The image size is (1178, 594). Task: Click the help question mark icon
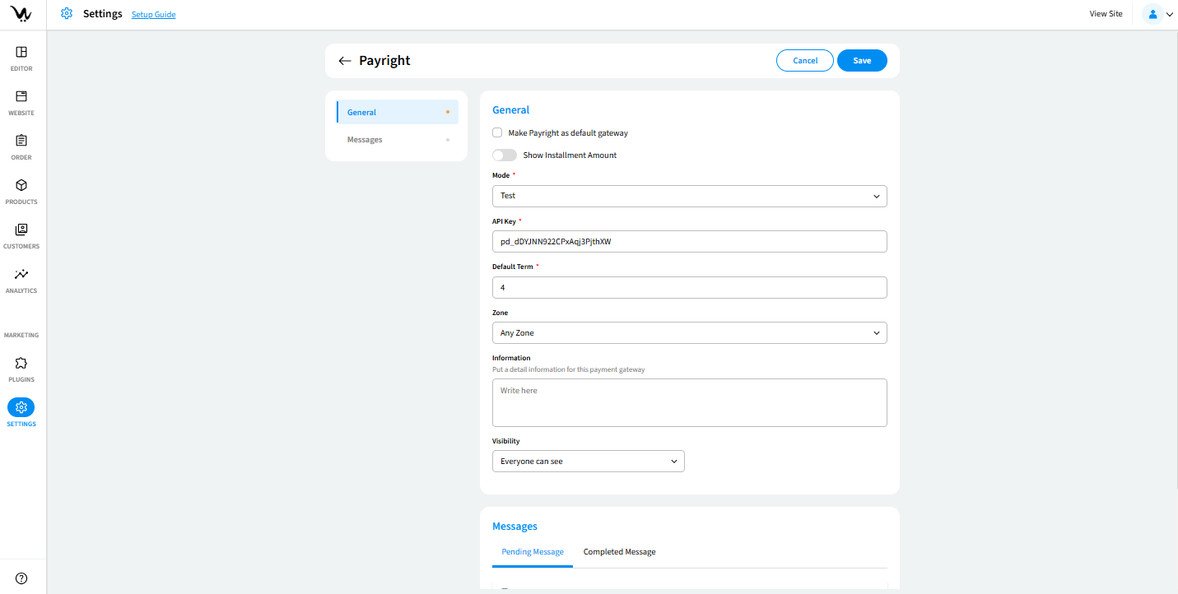pyautogui.click(x=21, y=578)
